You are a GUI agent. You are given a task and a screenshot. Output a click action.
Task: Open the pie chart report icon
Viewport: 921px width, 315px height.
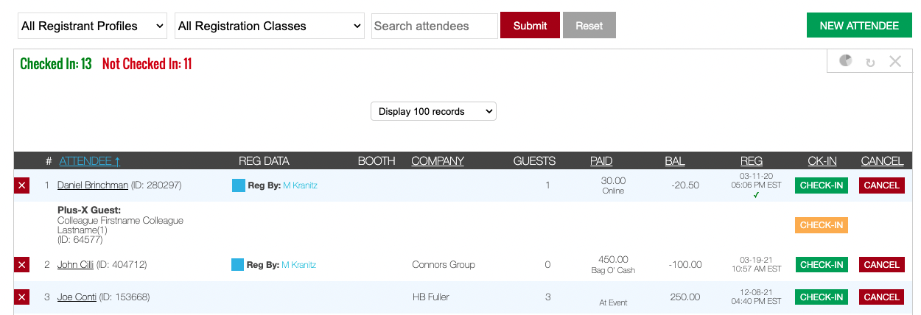pos(846,60)
